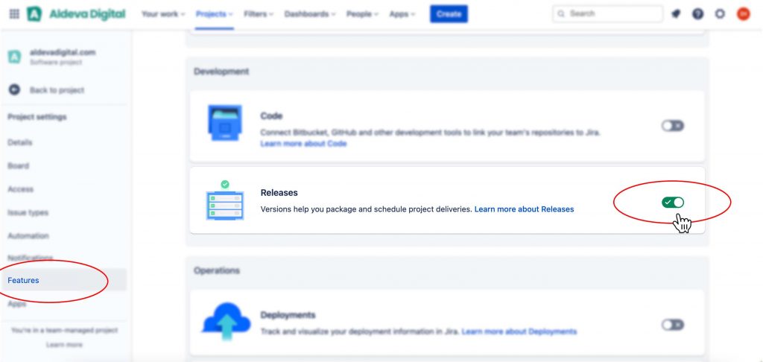This screenshot has width=763, height=362.
Task: Click the Code heading text
Action: pyautogui.click(x=271, y=115)
